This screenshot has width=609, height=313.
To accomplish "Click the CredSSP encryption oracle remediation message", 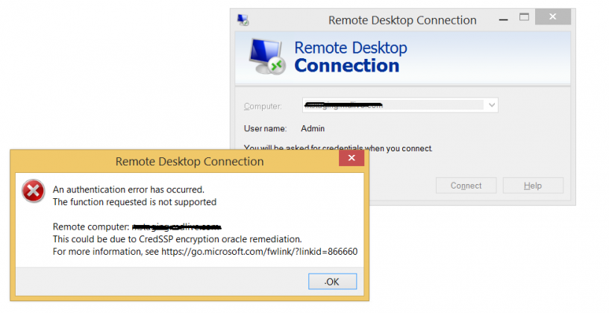I will click(x=177, y=239).
